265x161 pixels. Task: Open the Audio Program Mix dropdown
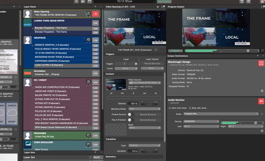point(221,114)
